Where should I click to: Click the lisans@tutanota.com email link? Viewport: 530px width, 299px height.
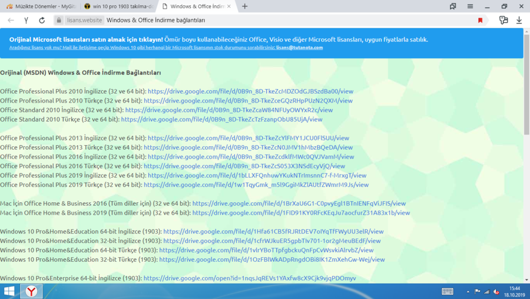(x=300, y=47)
